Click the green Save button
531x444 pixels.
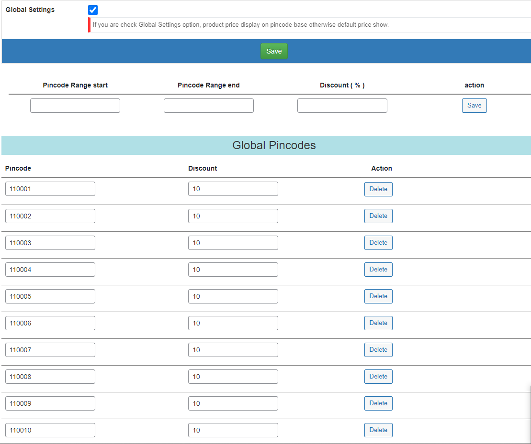click(274, 51)
